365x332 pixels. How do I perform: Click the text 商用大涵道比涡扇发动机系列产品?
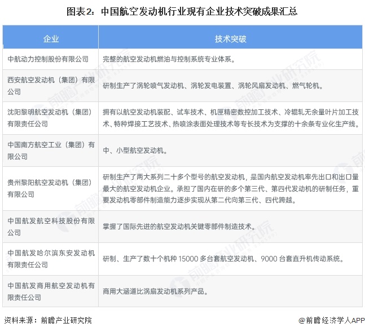[155, 291]
